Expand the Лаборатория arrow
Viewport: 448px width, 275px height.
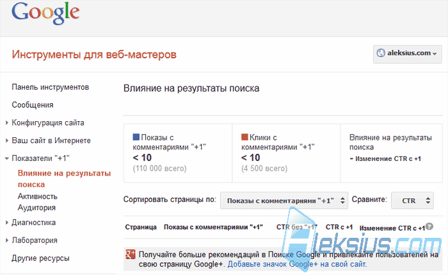point(7,240)
